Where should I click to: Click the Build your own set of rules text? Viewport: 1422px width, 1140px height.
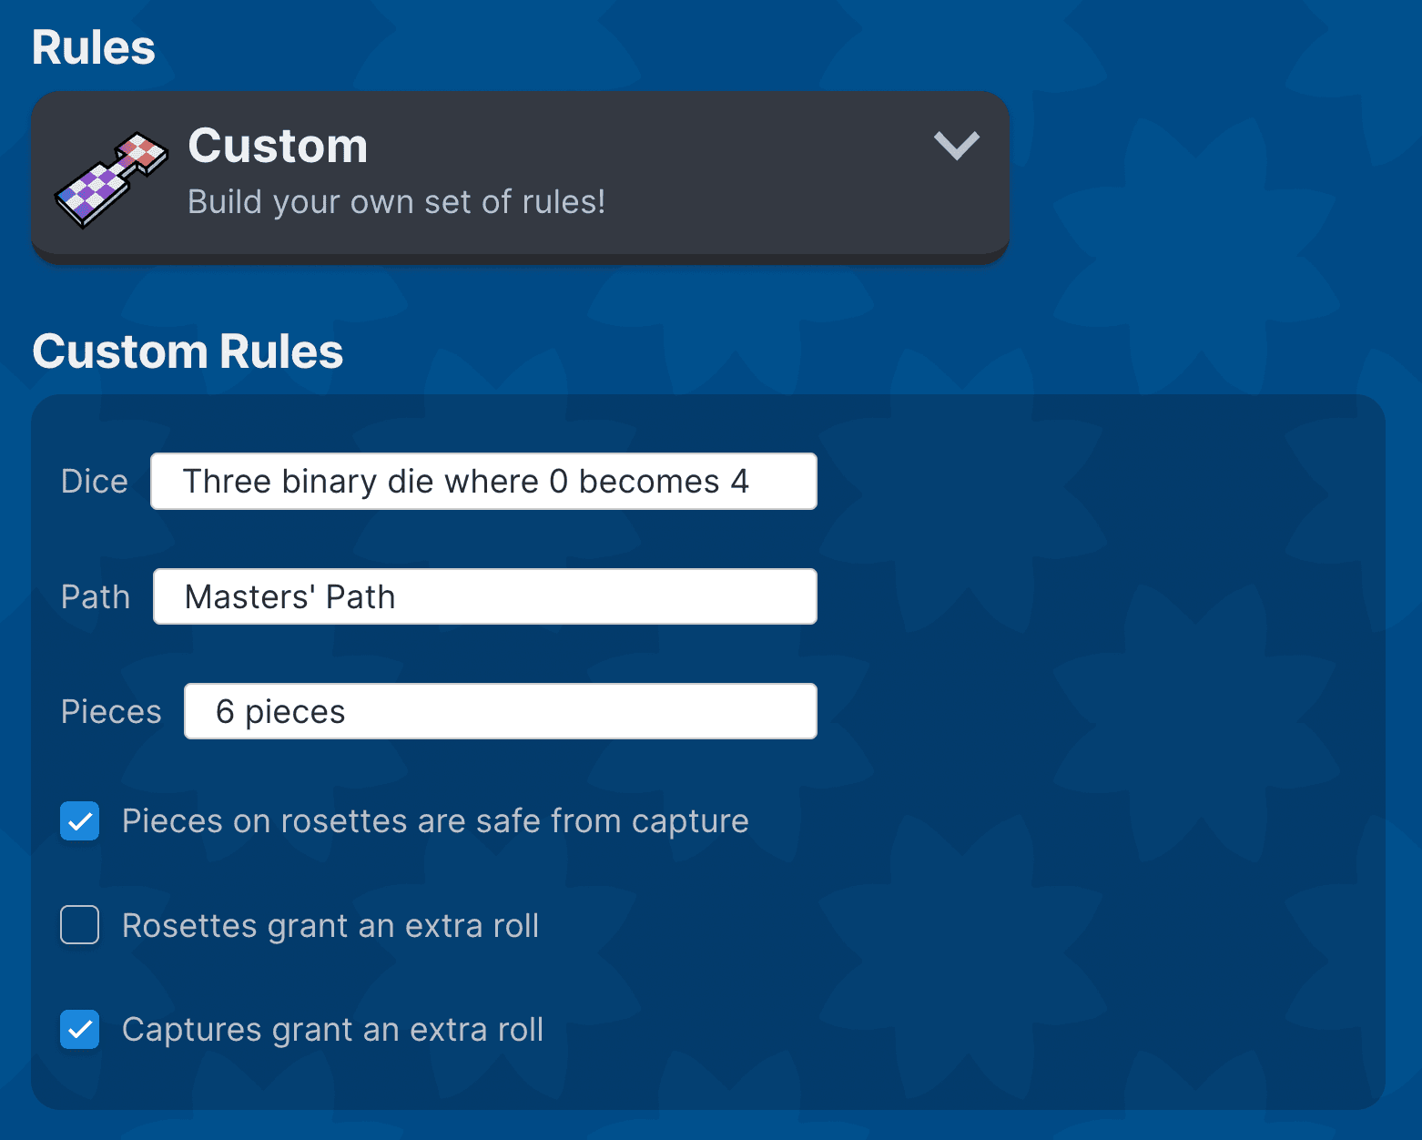click(x=396, y=201)
